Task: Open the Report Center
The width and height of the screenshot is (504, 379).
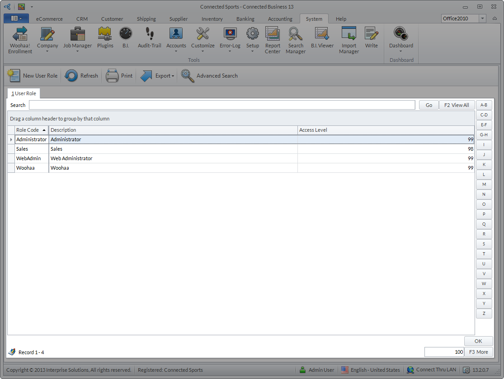Action: [273, 40]
